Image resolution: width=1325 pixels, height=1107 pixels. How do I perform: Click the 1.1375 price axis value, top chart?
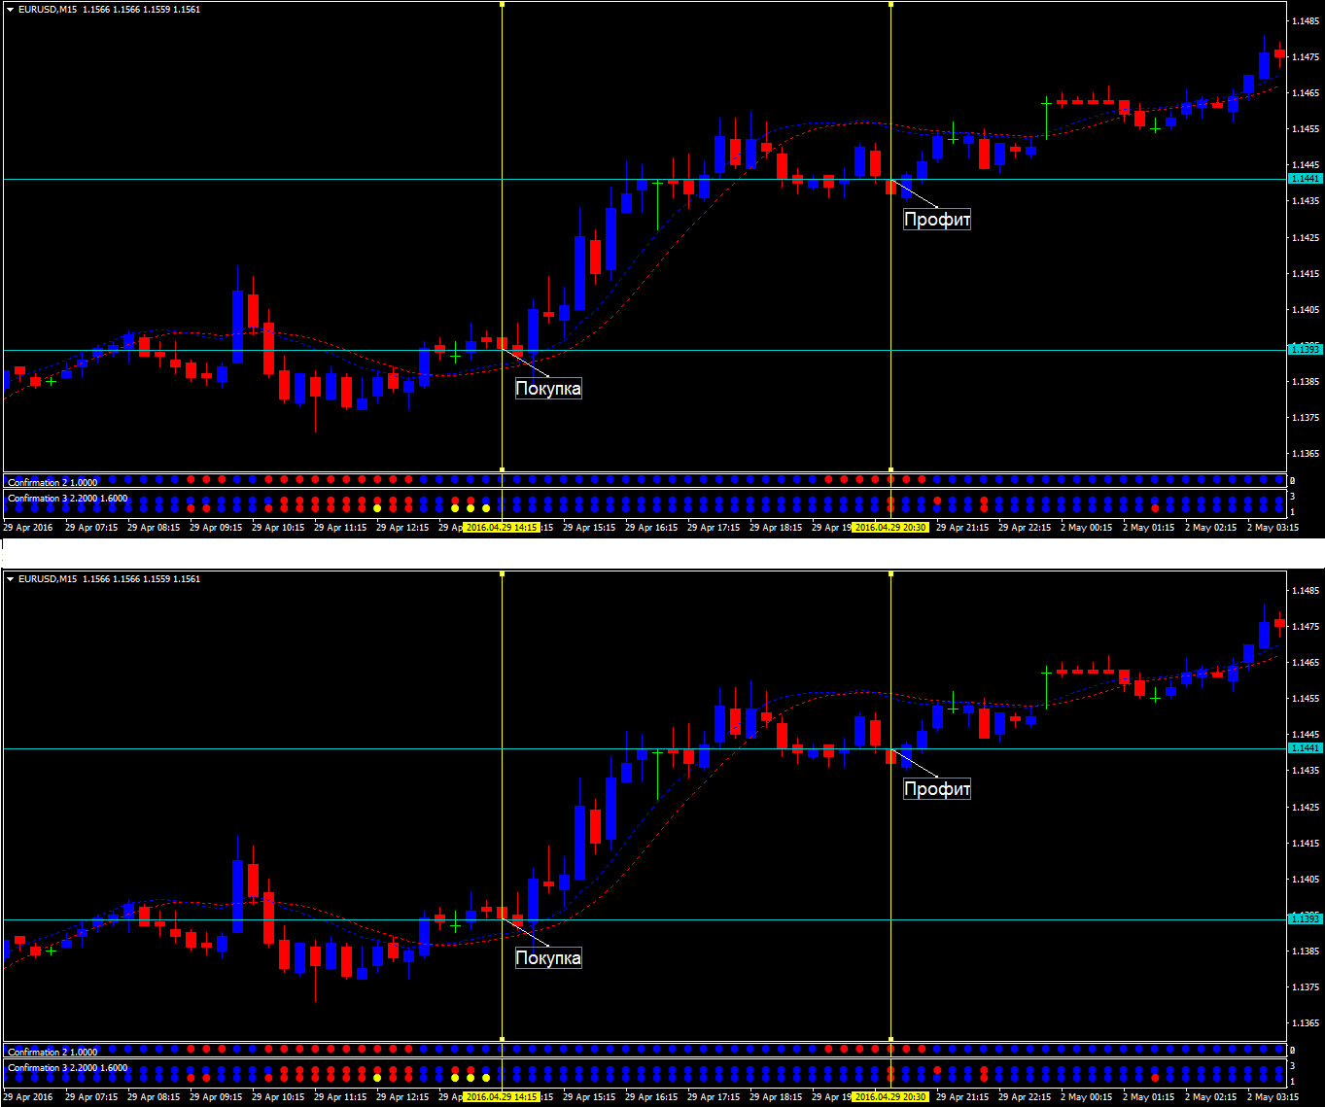1306,418
